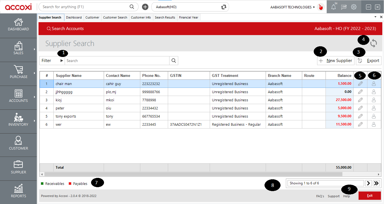Screen dimensions: 384x204
Task: Click the Balance column header
Action: 340,75
